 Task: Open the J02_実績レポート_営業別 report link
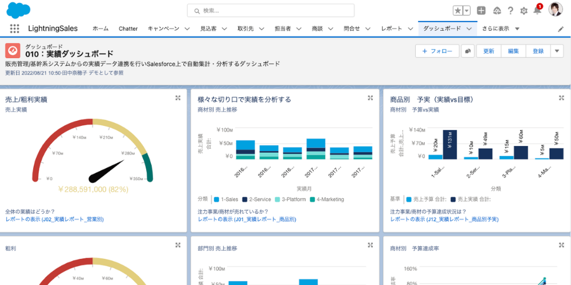[x=54, y=219]
